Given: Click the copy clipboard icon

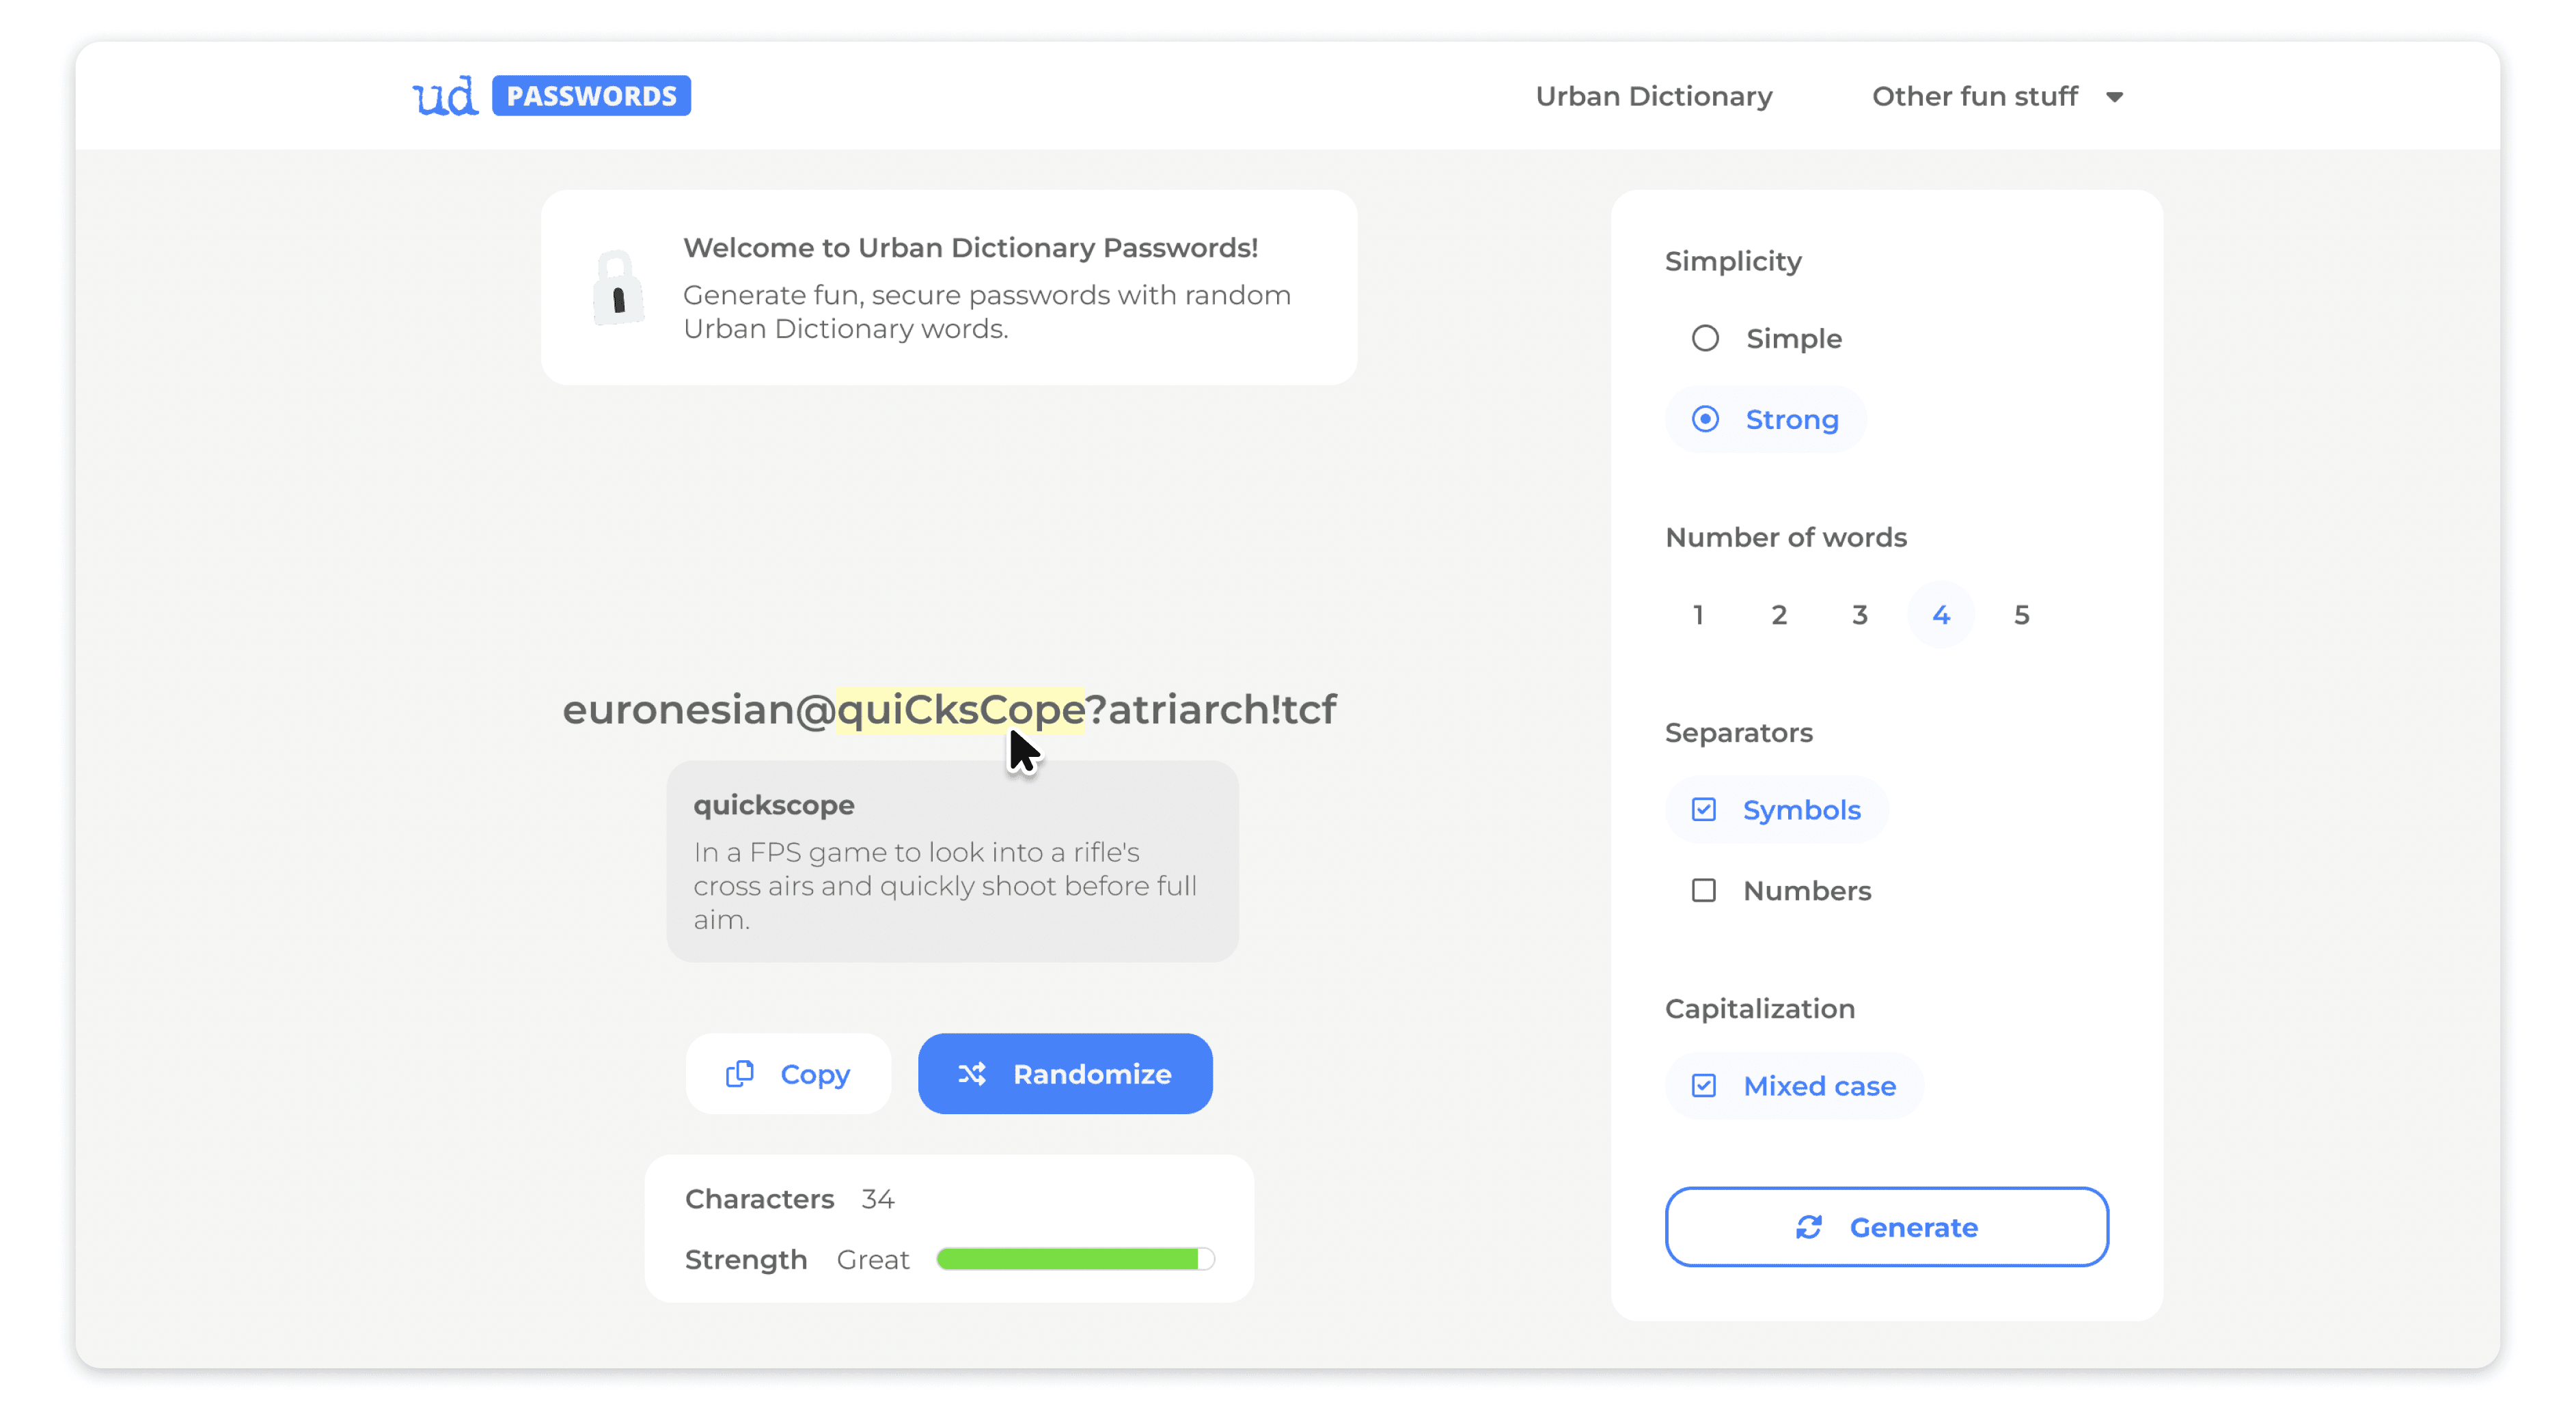Looking at the screenshot, I should pyautogui.click(x=739, y=1073).
